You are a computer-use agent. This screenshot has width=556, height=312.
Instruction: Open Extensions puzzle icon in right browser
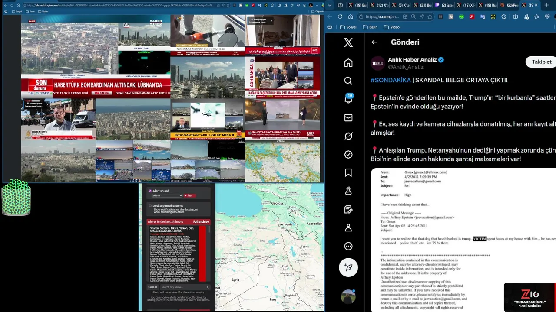[504, 16]
